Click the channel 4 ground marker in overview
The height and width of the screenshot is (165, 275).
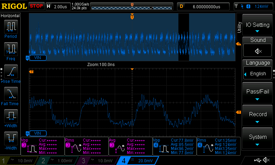tap(27, 58)
